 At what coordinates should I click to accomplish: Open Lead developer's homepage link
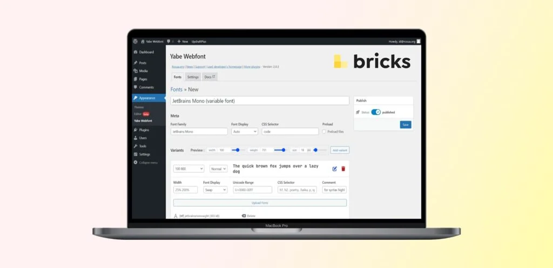click(x=224, y=66)
